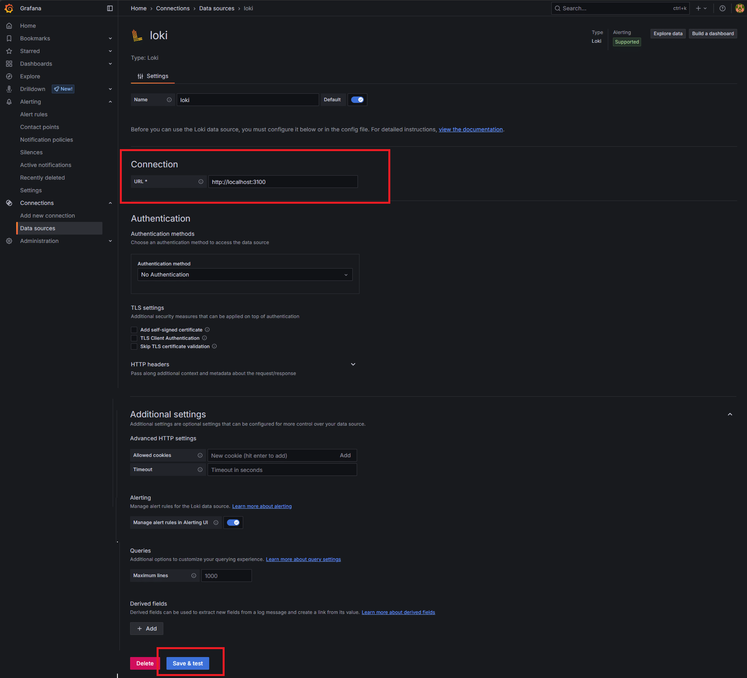Image resolution: width=747 pixels, height=678 pixels.
Task: Click the URL field info icon
Action: 201,182
